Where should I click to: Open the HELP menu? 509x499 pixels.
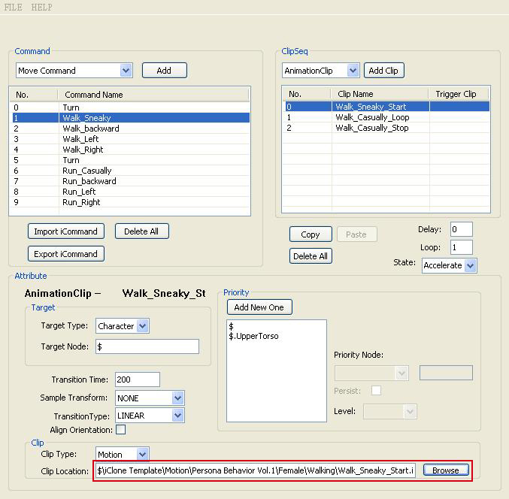[41, 7]
